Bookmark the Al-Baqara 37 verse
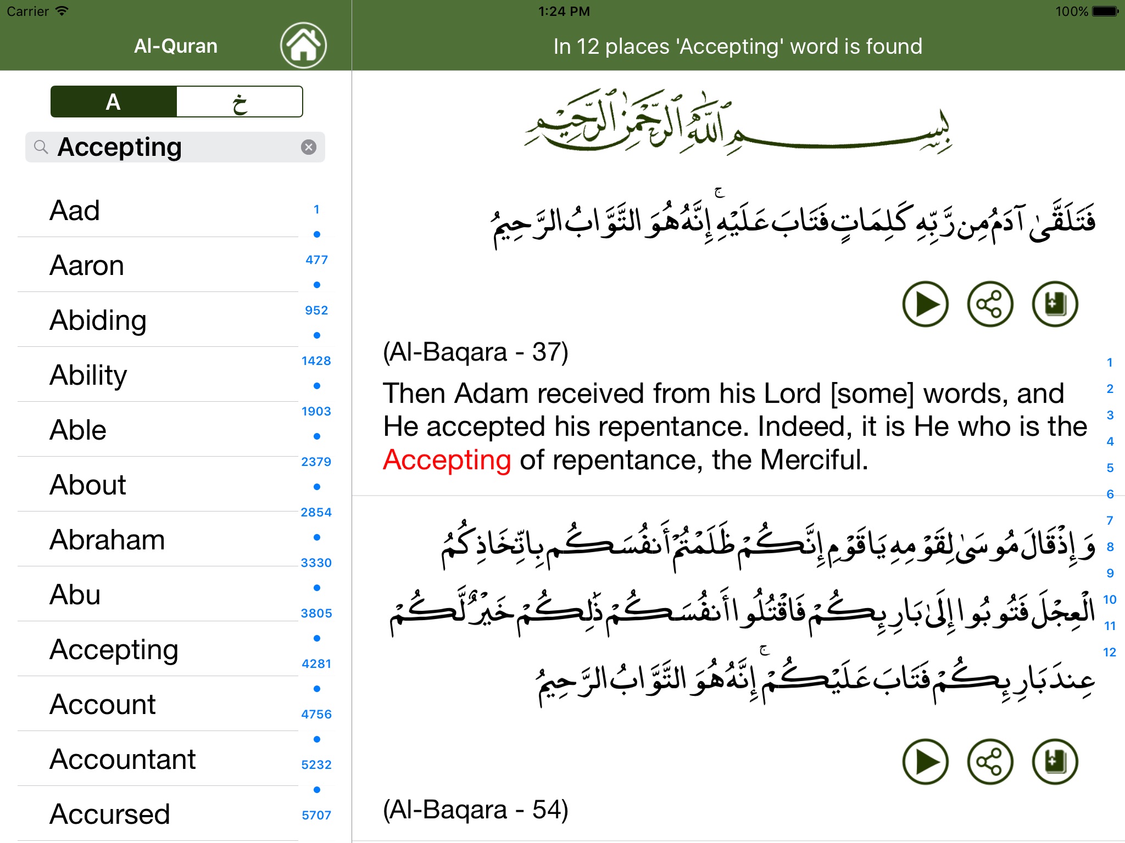Image resolution: width=1125 pixels, height=843 pixels. point(1055,304)
